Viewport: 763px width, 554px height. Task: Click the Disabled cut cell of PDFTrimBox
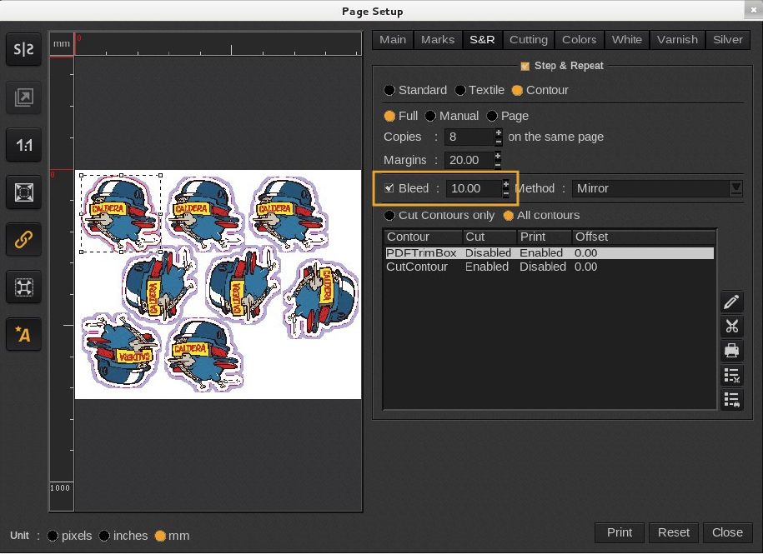(488, 253)
